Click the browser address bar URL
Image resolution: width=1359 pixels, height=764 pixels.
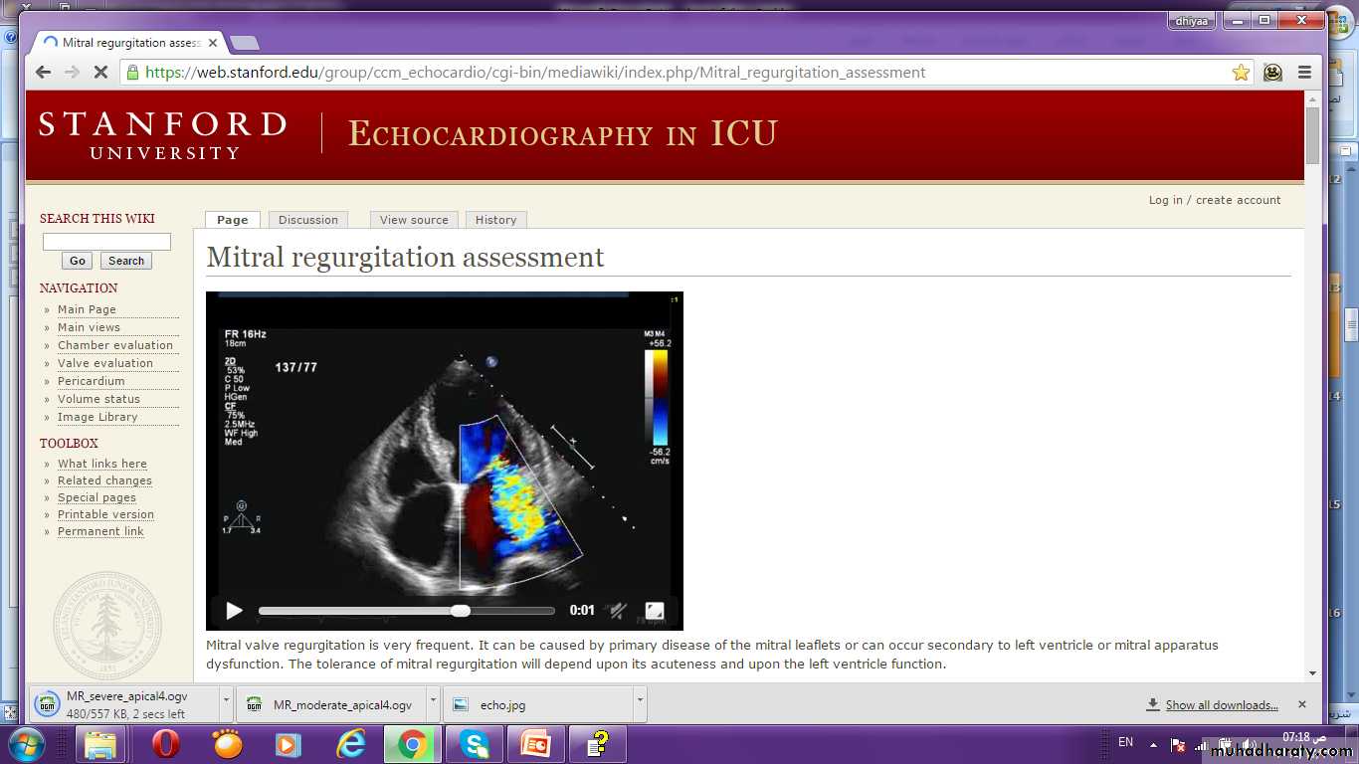tap(535, 73)
